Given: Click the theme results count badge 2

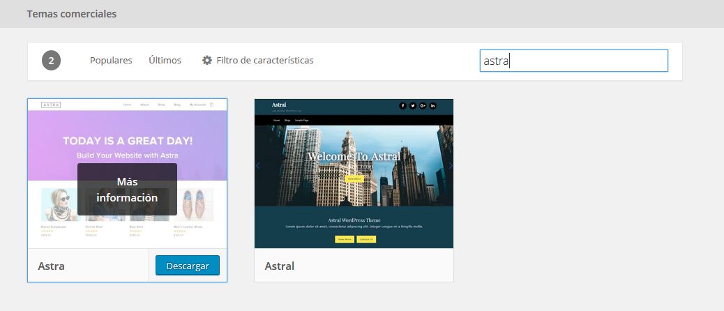Looking at the screenshot, I should click(51, 61).
